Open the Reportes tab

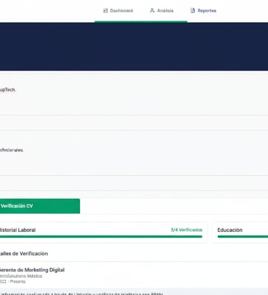click(203, 11)
